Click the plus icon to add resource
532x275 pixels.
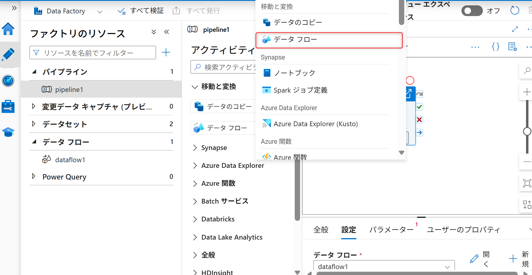tap(166, 53)
